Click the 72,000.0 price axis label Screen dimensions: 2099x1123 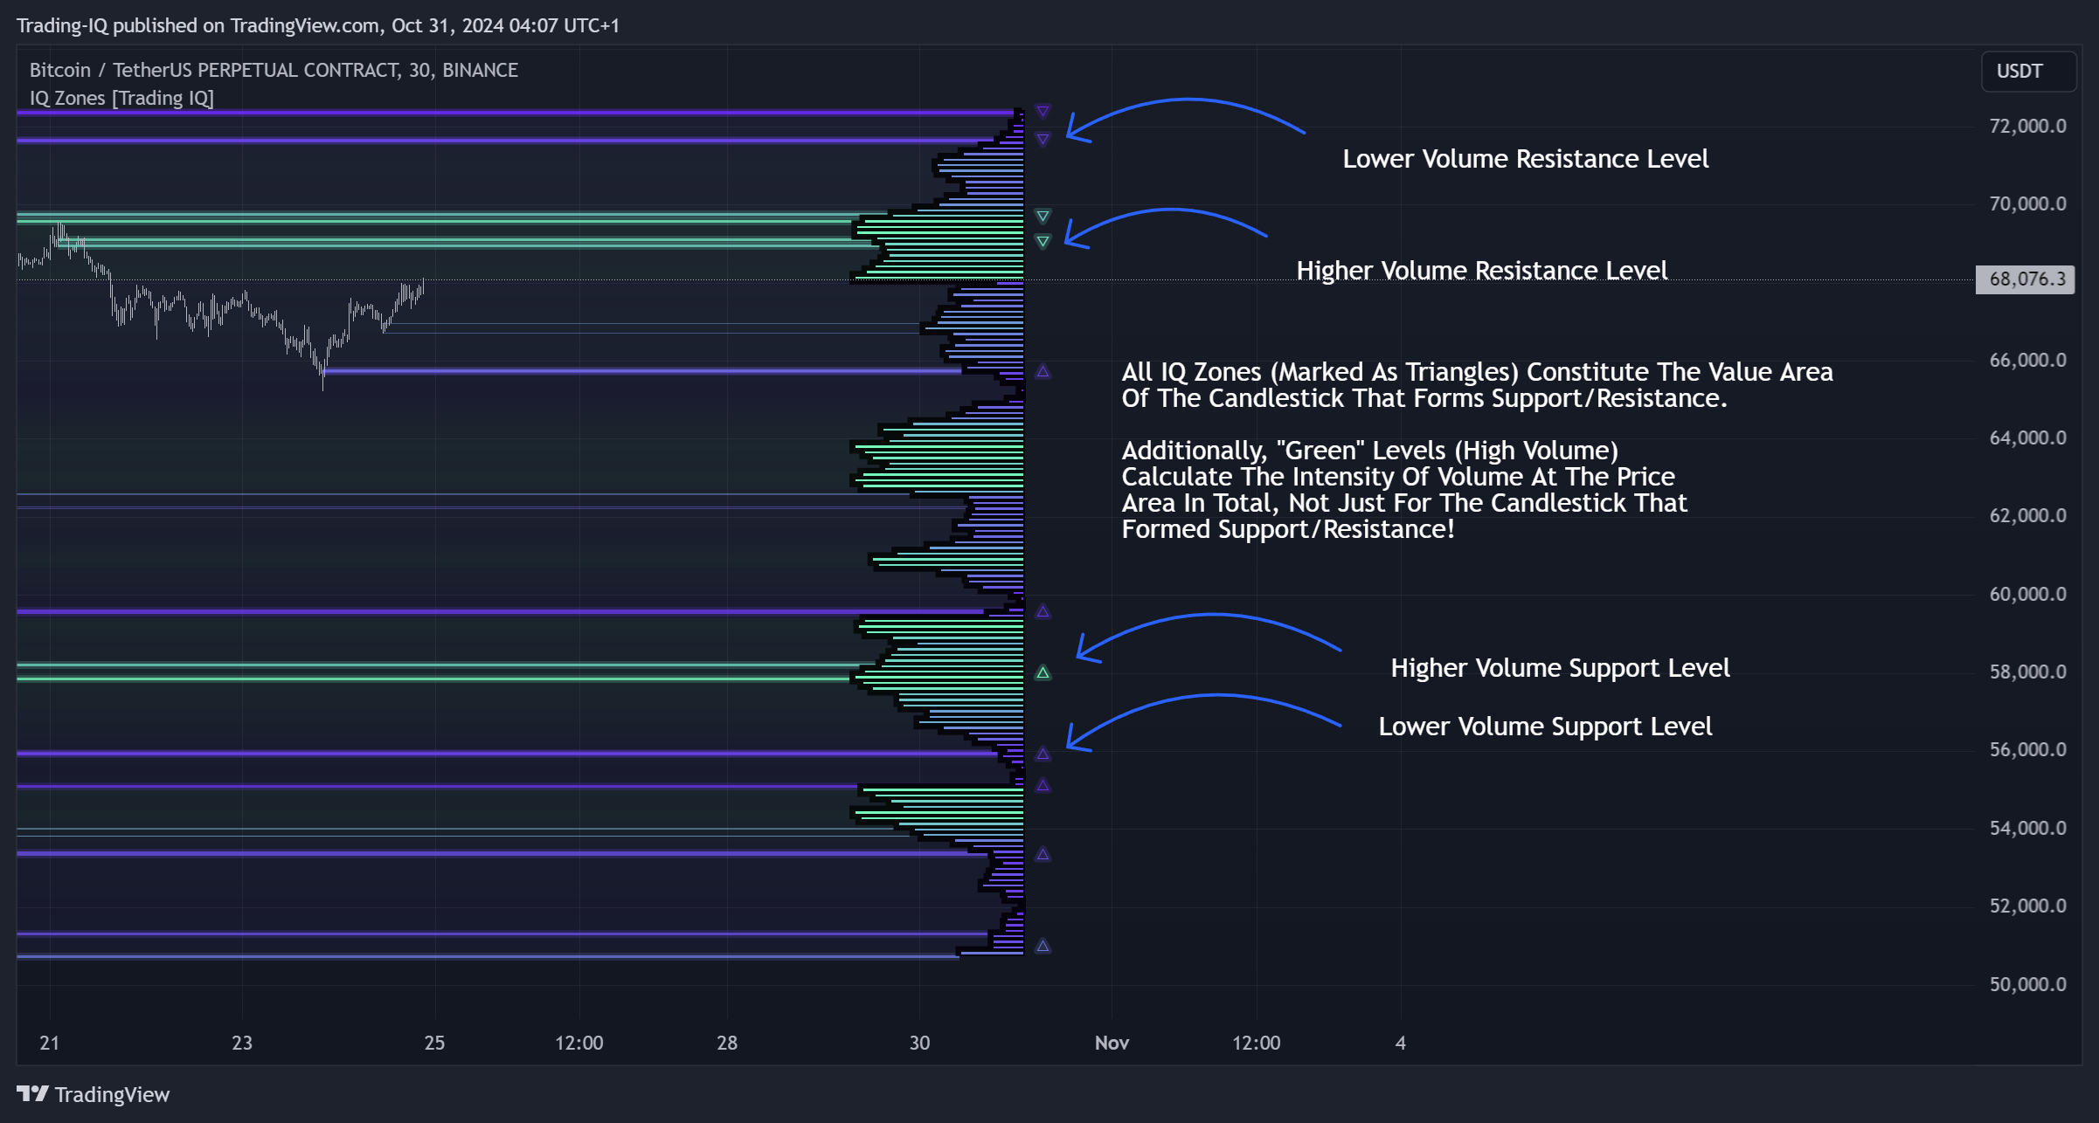tap(2027, 126)
